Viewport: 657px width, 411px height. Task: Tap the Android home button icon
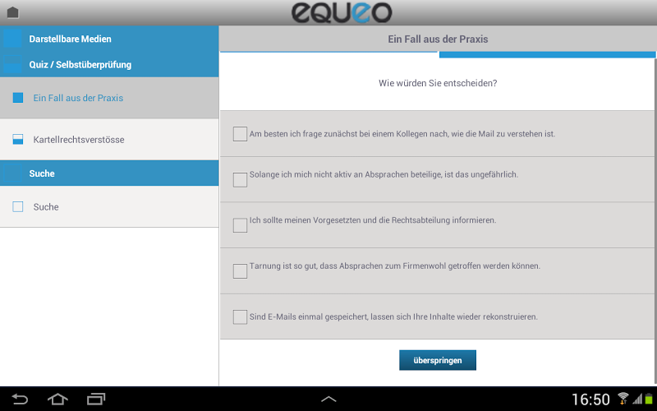tap(57, 399)
